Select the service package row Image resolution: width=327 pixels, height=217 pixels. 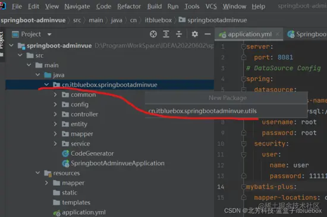[110, 144]
